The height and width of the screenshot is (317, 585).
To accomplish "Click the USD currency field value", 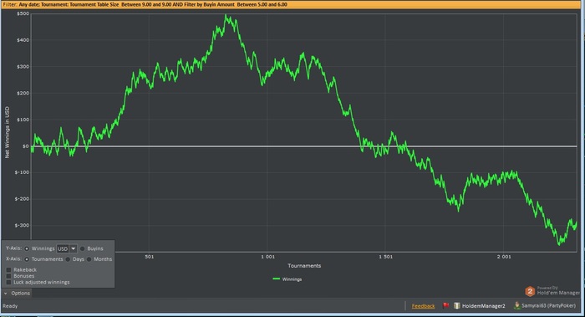I will click(63, 248).
